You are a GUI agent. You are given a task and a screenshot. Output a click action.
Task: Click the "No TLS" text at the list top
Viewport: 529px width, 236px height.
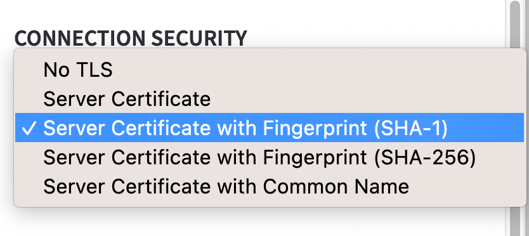coord(78,70)
